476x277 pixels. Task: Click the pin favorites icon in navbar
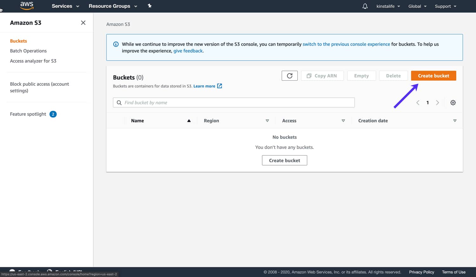(x=149, y=6)
